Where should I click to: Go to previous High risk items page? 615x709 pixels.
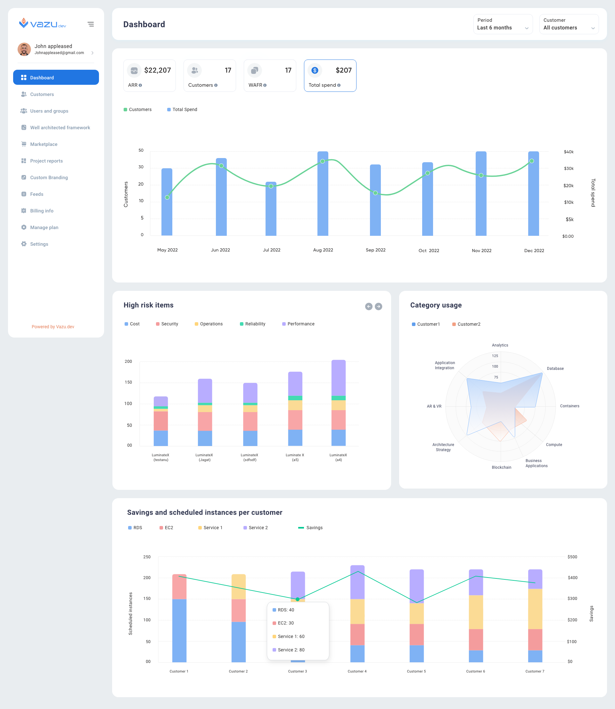369,307
